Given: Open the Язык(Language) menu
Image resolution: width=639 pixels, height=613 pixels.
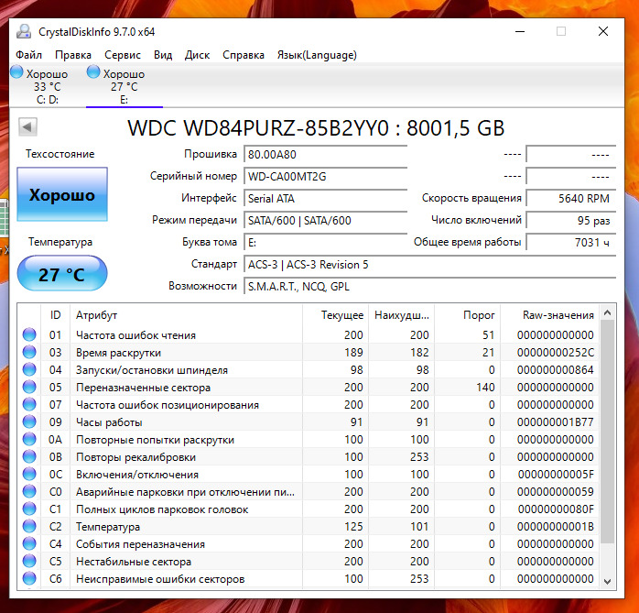Looking at the screenshot, I should (x=317, y=55).
